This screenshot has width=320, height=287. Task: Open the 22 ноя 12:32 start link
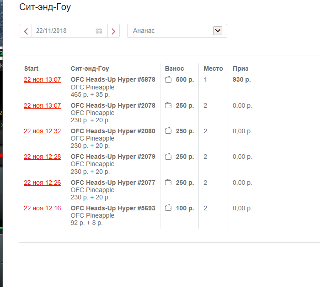pyautogui.click(x=42, y=131)
